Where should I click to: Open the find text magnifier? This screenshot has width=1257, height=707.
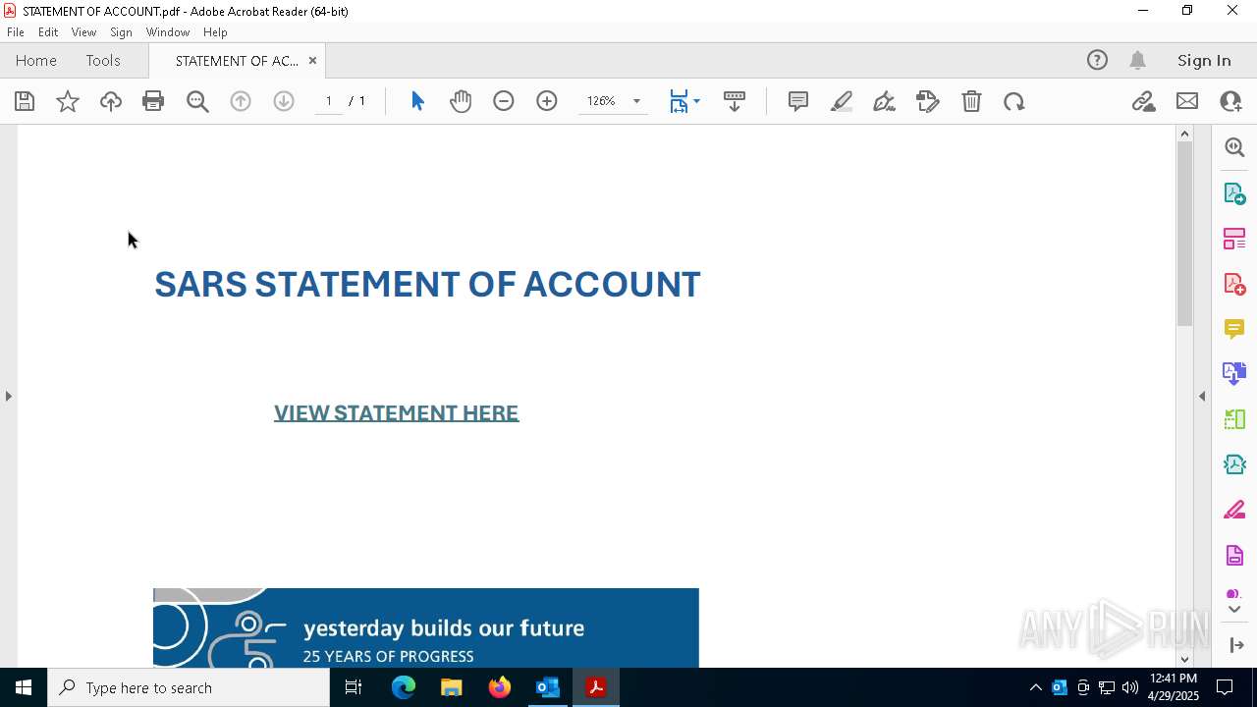[x=197, y=101]
